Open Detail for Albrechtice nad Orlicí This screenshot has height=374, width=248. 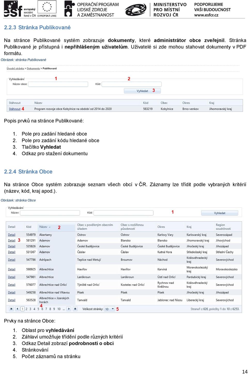[x=12, y=285]
